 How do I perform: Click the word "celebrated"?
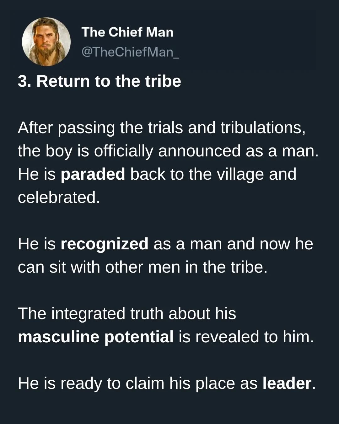click(59, 197)
